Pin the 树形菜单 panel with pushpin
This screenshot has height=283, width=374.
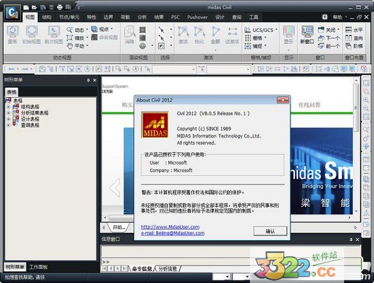coord(87,80)
